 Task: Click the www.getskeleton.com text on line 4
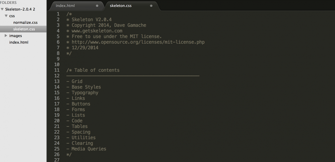[97, 31]
